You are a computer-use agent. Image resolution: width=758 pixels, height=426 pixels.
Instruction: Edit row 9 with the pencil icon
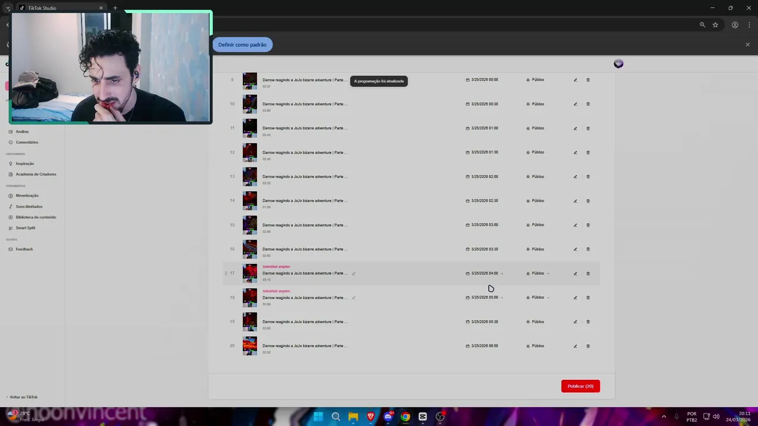[x=575, y=80]
